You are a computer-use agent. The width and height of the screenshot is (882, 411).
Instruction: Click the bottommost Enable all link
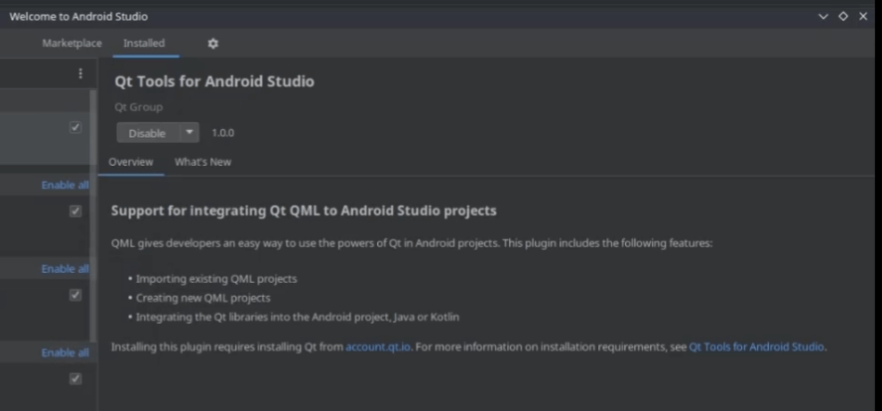65,353
